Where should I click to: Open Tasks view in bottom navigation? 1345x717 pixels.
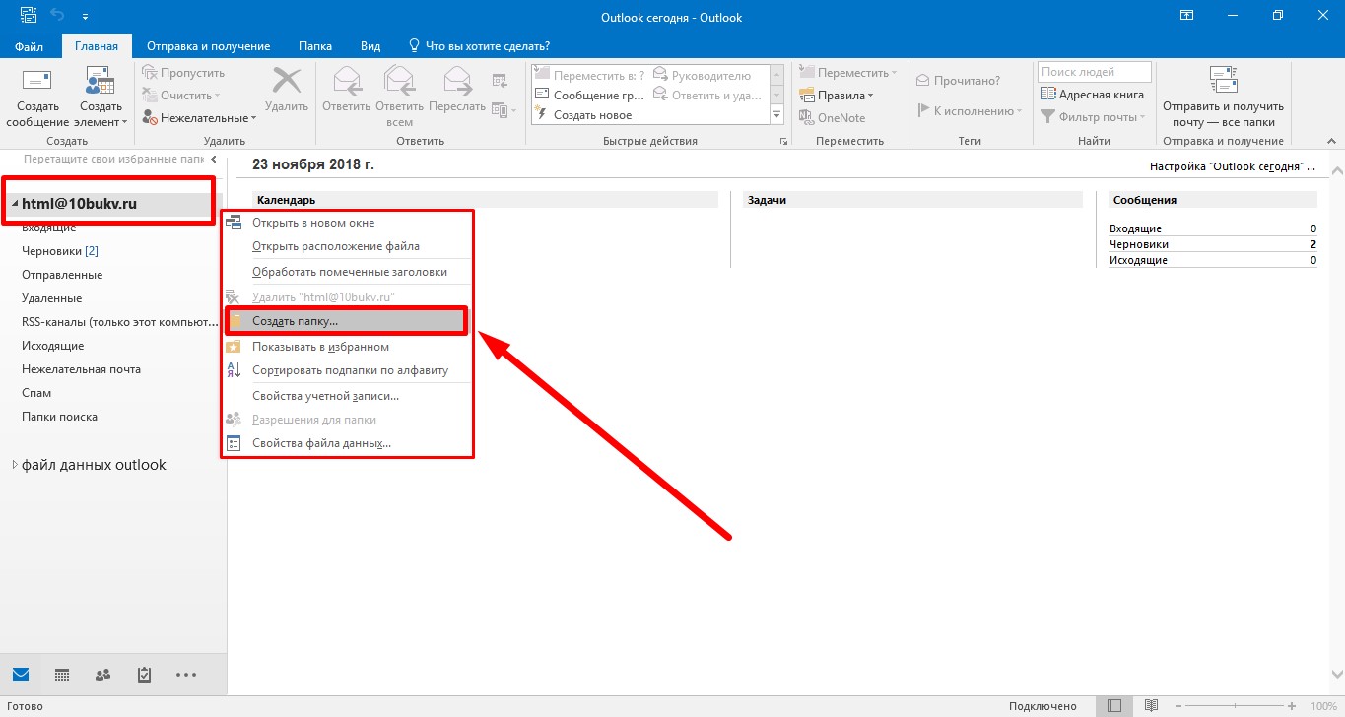pyautogui.click(x=144, y=675)
